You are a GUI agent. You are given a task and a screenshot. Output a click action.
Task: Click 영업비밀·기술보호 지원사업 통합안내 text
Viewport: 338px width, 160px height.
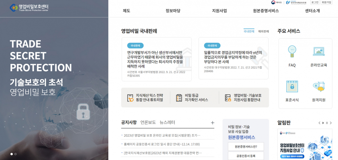[248, 98]
